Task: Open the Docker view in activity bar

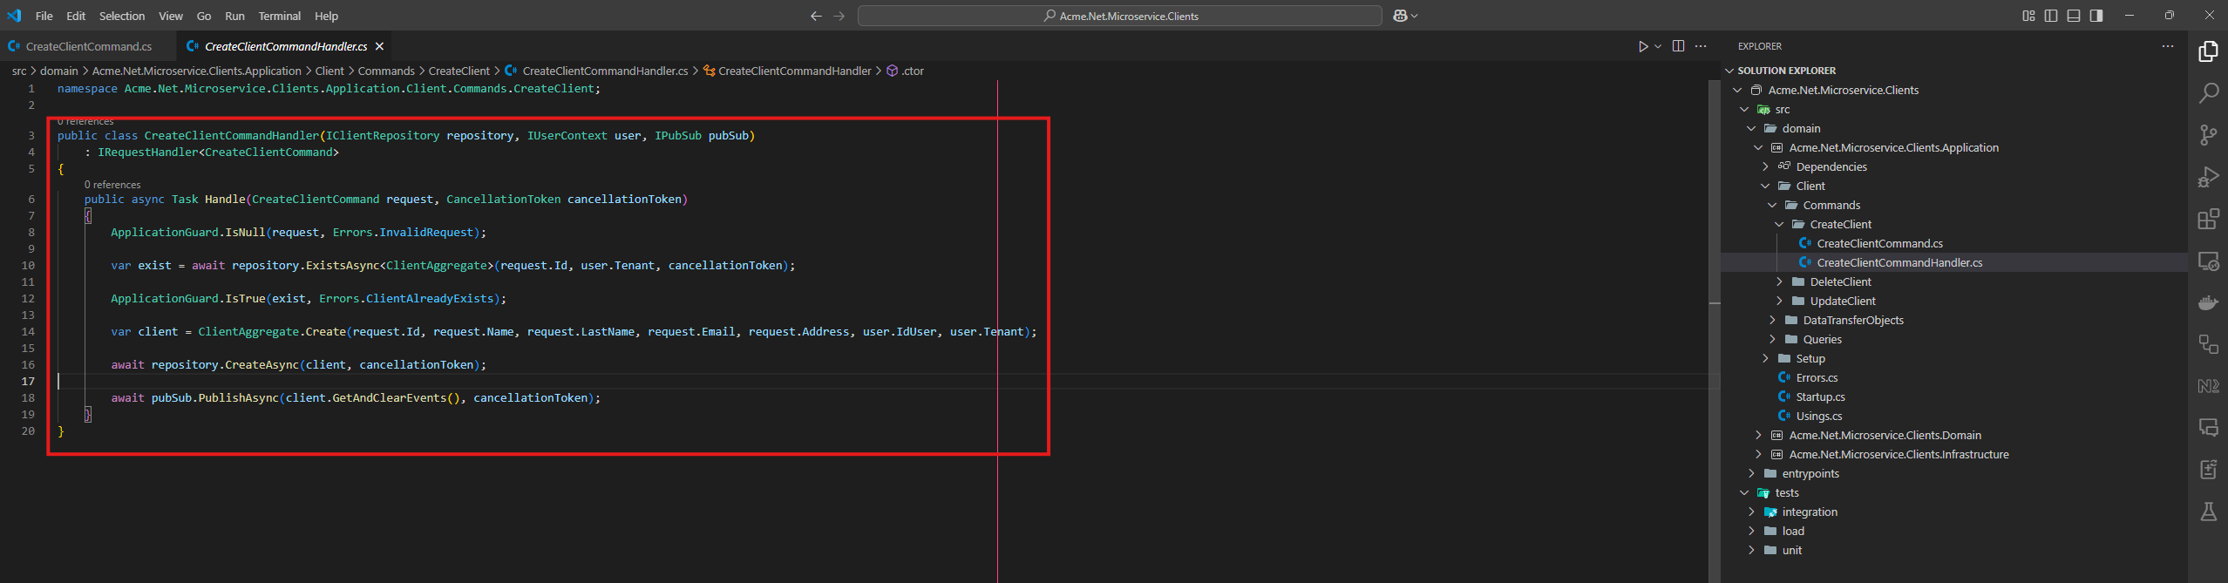Action: (x=2208, y=302)
